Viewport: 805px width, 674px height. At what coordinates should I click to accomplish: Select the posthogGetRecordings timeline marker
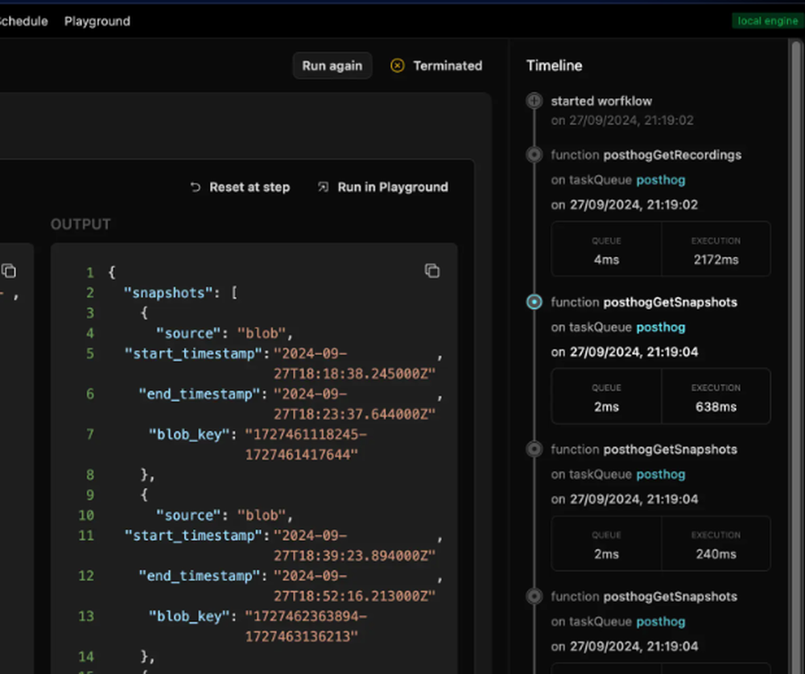(x=534, y=155)
